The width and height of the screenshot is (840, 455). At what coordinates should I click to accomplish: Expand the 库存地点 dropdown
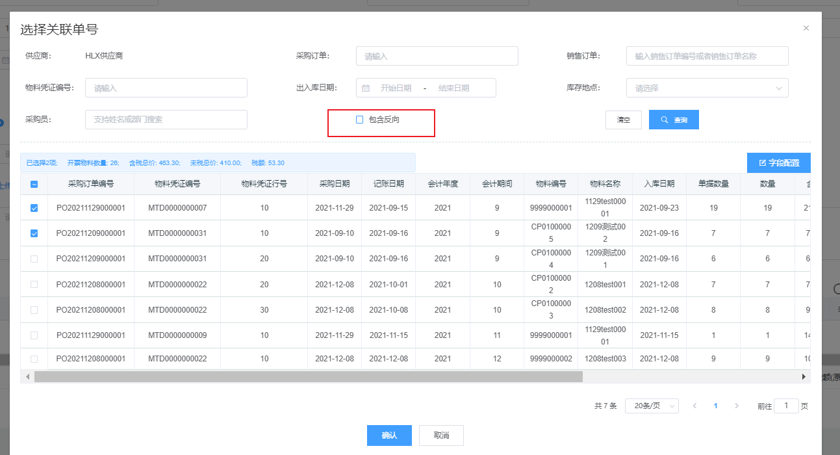point(707,88)
